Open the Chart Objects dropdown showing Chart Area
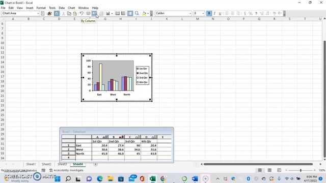326x183 pixels. pyautogui.click(x=38, y=13)
